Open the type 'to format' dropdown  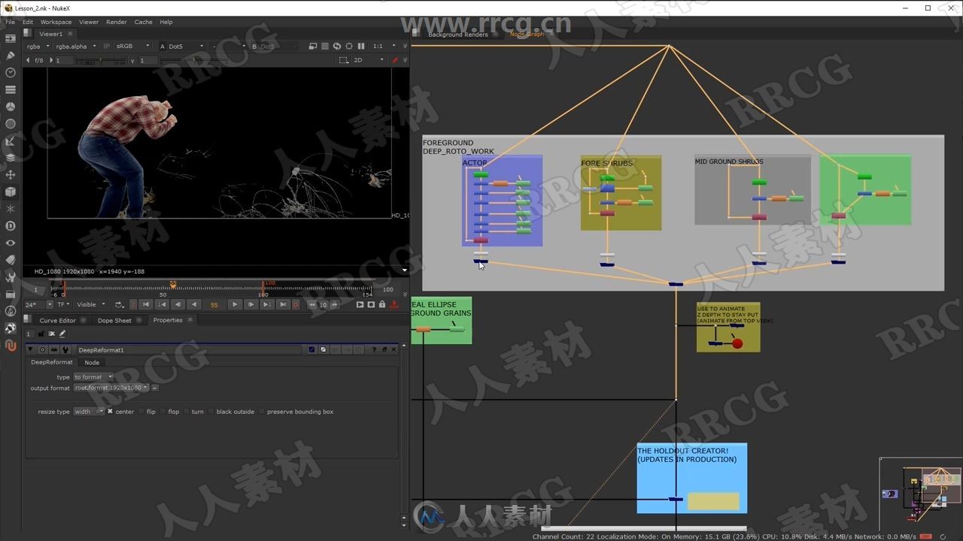point(93,377)
